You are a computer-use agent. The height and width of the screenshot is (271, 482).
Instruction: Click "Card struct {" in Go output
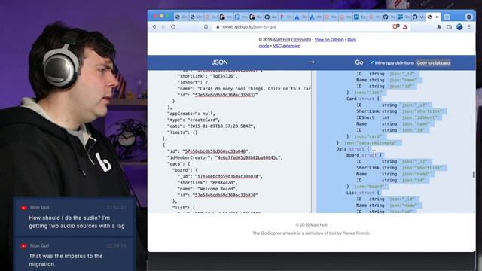coord(363,99)
